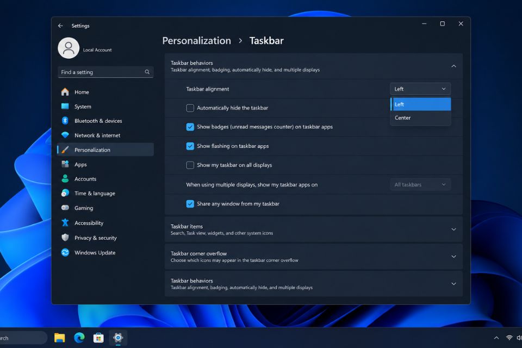Maximize the Settings window

(443, 23)
